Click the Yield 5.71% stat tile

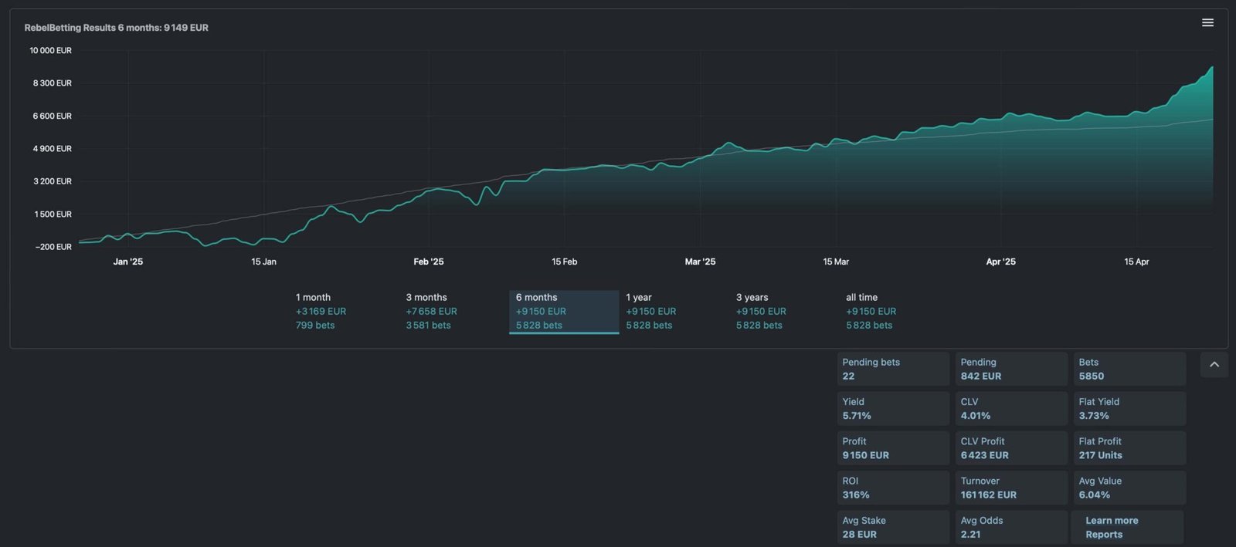click(892, 409)
